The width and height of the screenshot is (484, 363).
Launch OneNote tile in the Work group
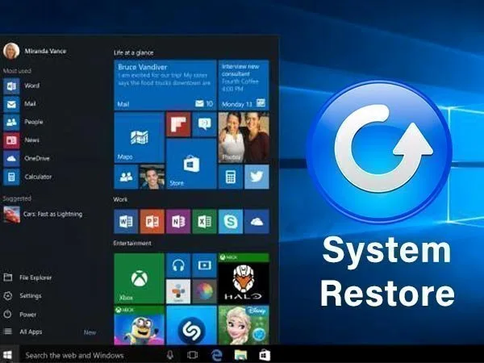pyautogui.click(x=178, y=222)
